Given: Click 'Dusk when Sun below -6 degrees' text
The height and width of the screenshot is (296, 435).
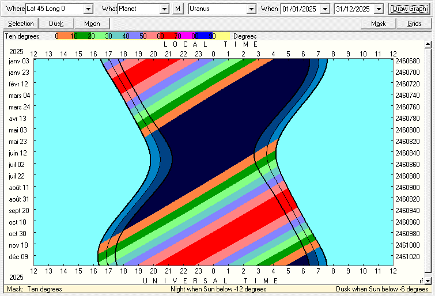Looking at the screenshot, I should (382, 289).
